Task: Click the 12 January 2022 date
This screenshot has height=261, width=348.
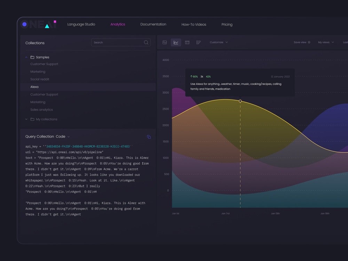Action: click(x=280, y=77)
